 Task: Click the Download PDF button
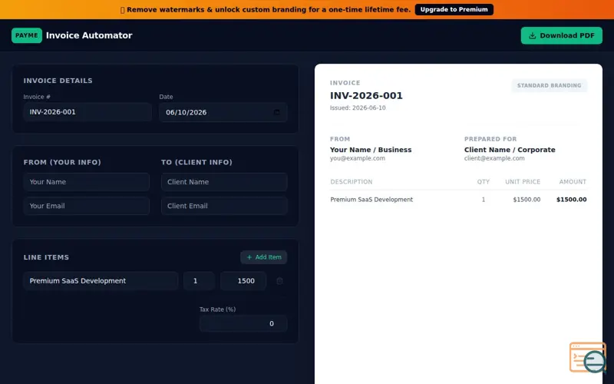(562, 35)
